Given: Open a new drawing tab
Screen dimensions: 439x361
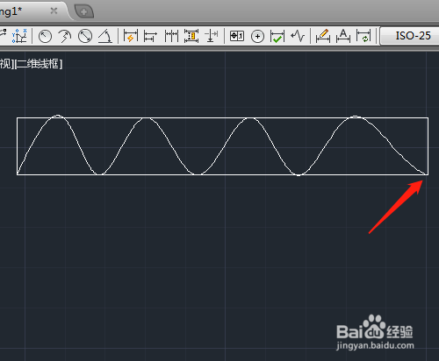Looking at the screenshot, I should [x=84, y=11].
